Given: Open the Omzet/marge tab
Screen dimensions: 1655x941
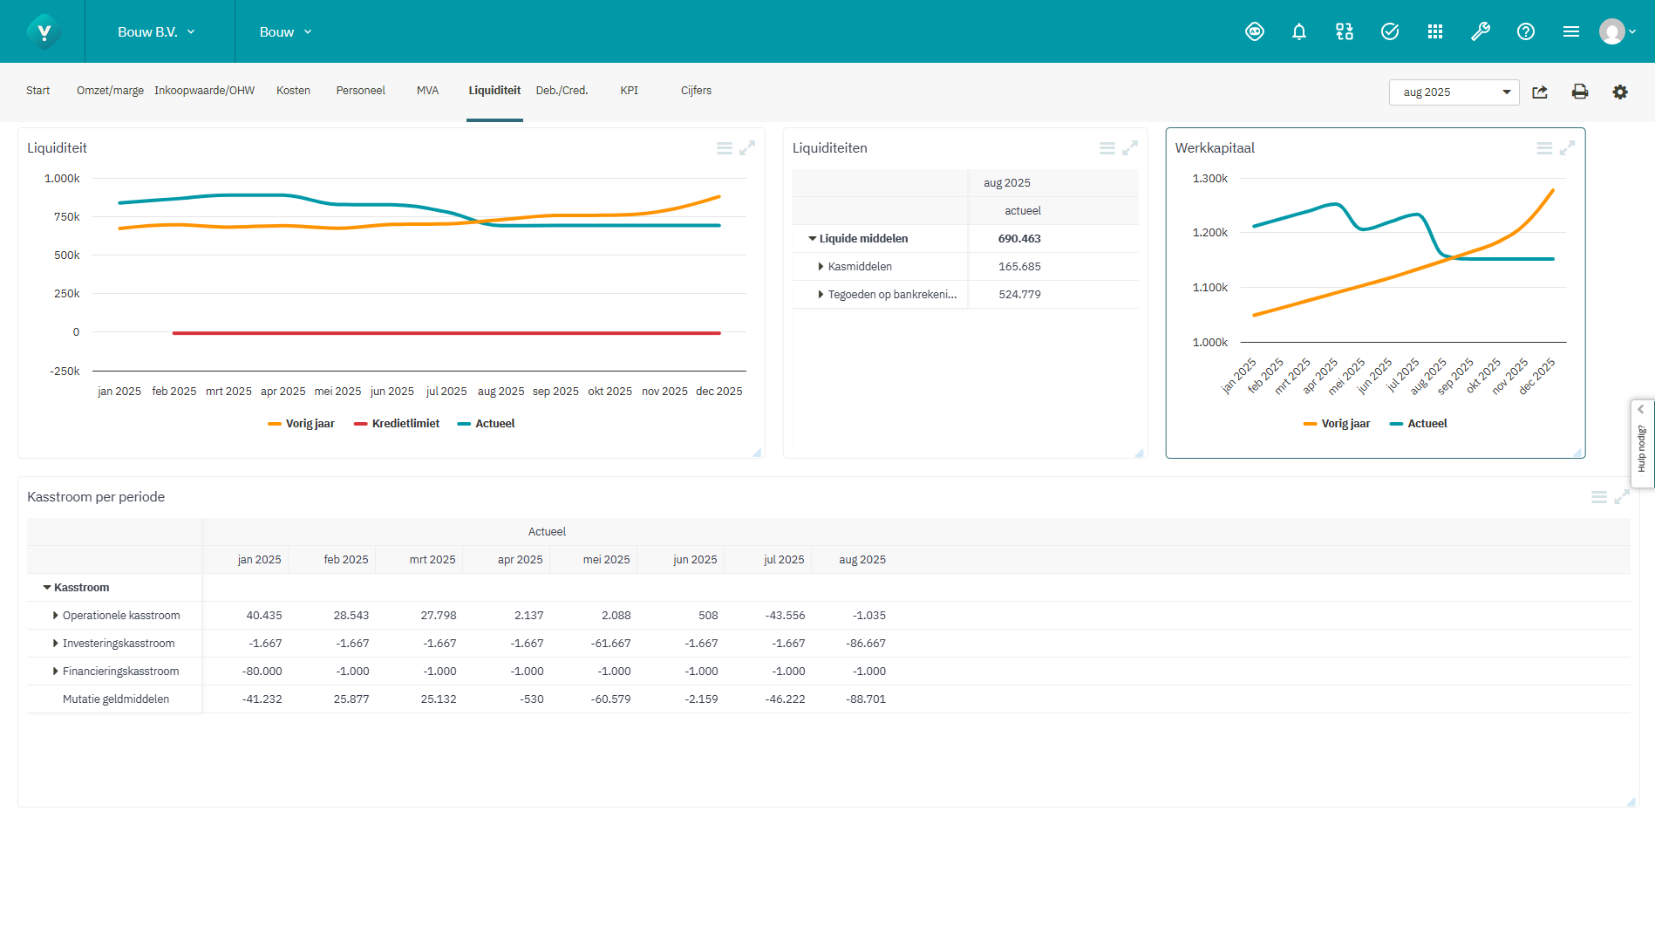Looking at the screenshot, I should tap(109, 90).
